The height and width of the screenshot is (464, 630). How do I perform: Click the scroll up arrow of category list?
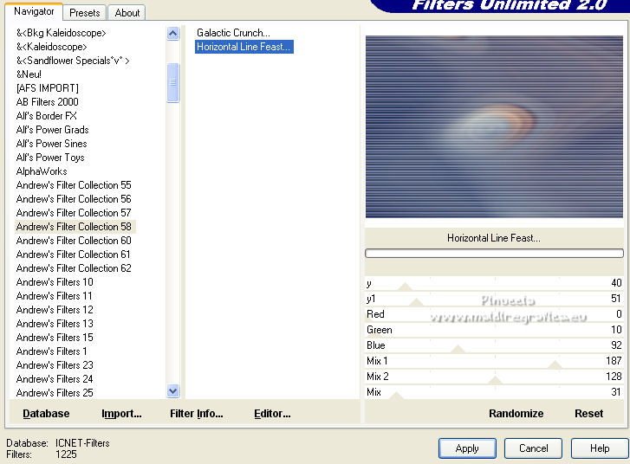pos(172,33)
